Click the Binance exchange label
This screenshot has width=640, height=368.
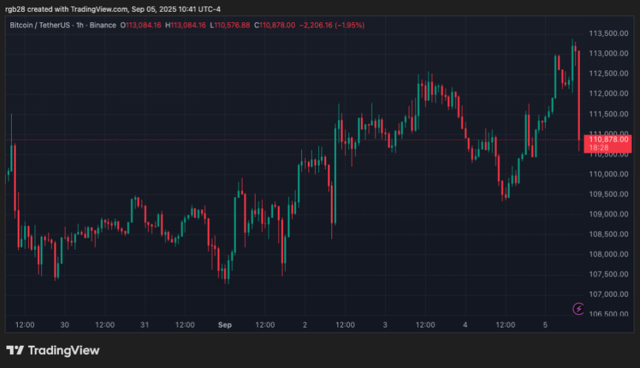click(x=101, y=25)
